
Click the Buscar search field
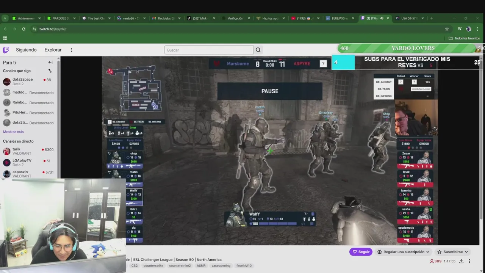[209, 50]
